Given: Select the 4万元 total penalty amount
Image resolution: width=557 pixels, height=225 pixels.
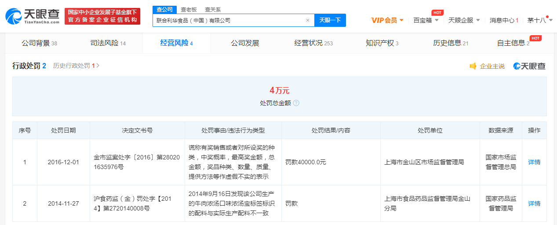Looking at the screenshot, I should tap(280, 91).
